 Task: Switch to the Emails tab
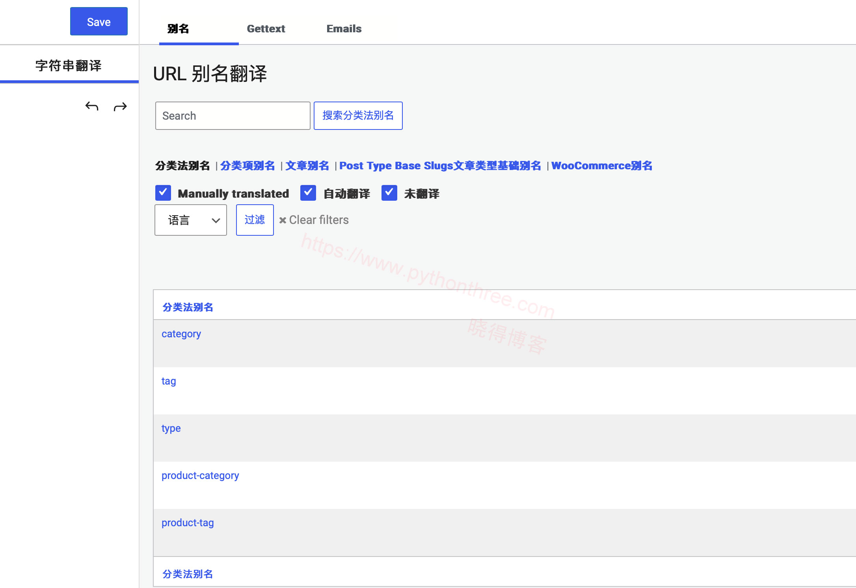344,28
